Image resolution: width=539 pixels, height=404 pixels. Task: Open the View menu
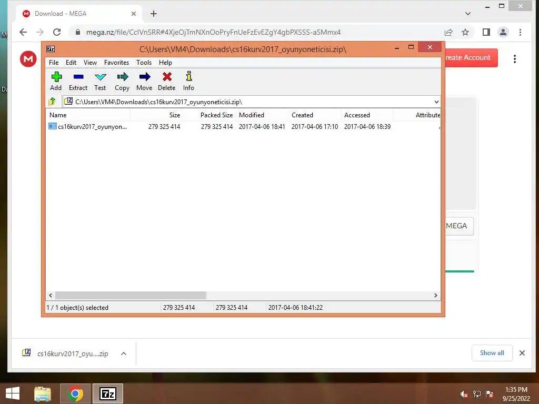pyautogui.click(x=90, y=63)
